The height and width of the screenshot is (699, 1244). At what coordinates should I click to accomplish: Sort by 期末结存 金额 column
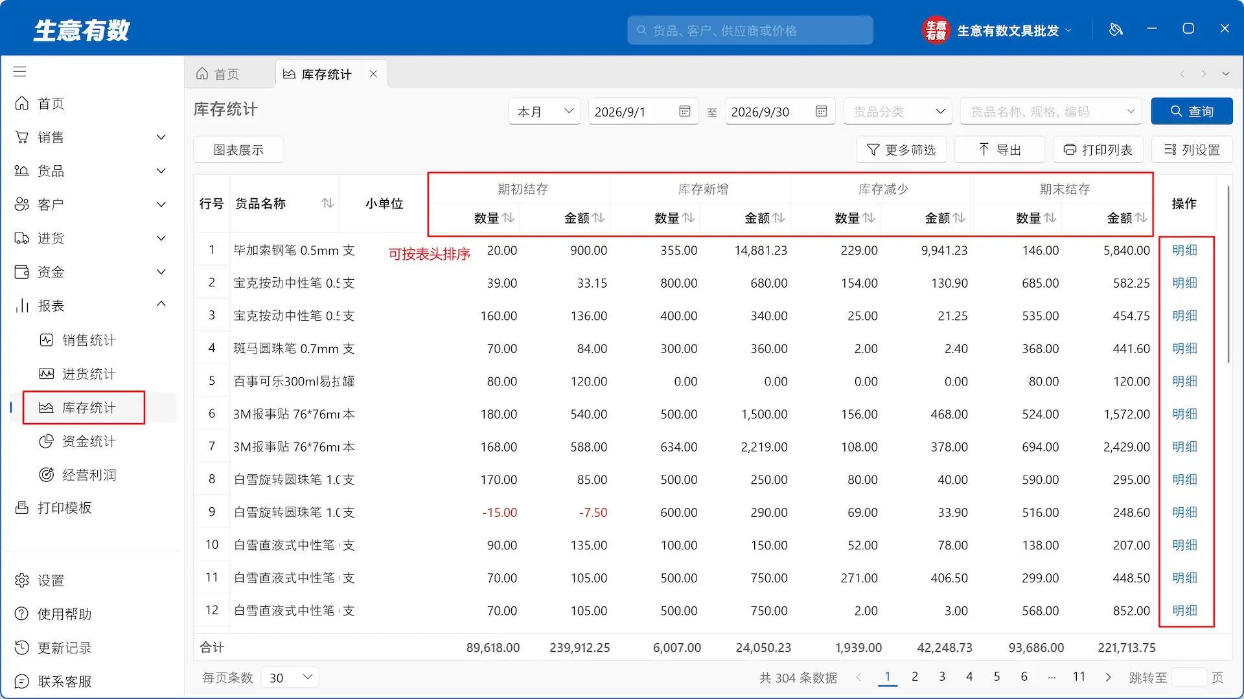click(1141, 218)
